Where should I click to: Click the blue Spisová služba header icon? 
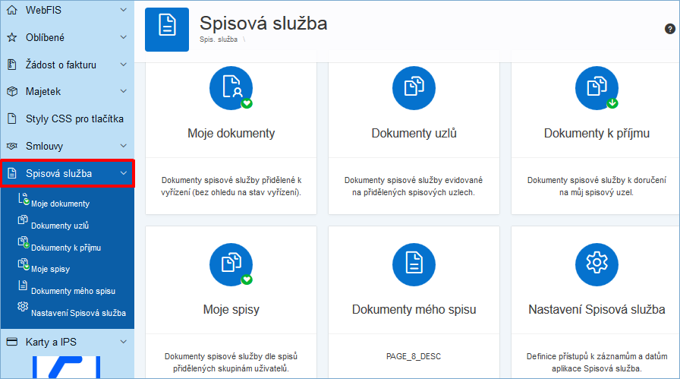click(x=167, y=30)
